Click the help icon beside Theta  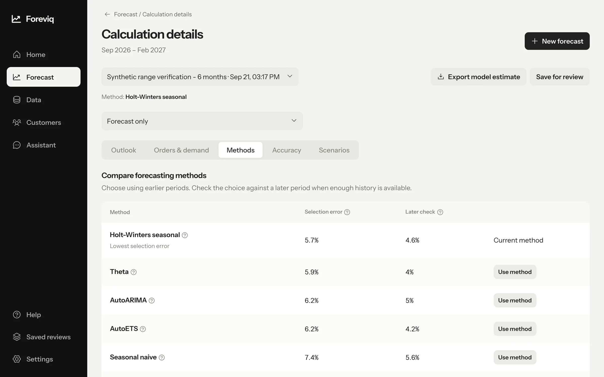click(x=134, y=272)
